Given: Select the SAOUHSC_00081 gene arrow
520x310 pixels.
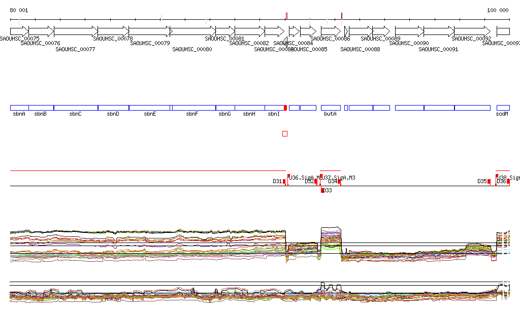Looking at the screenshot, I should 225,32.
